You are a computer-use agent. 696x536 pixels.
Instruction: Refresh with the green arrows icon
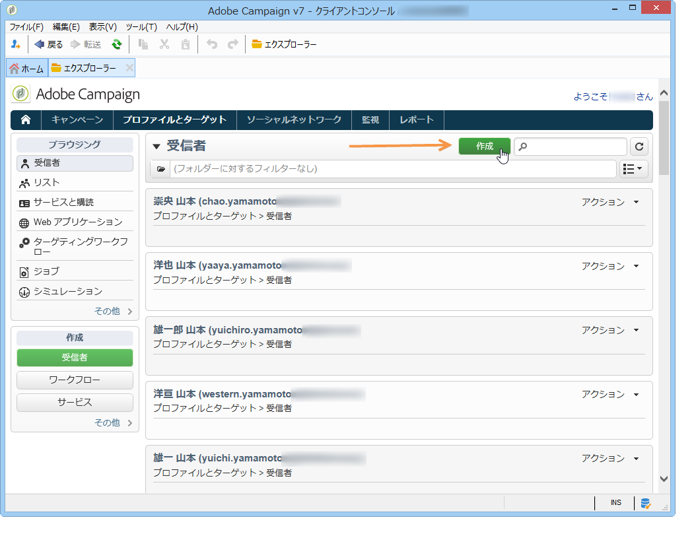point(117,44)
